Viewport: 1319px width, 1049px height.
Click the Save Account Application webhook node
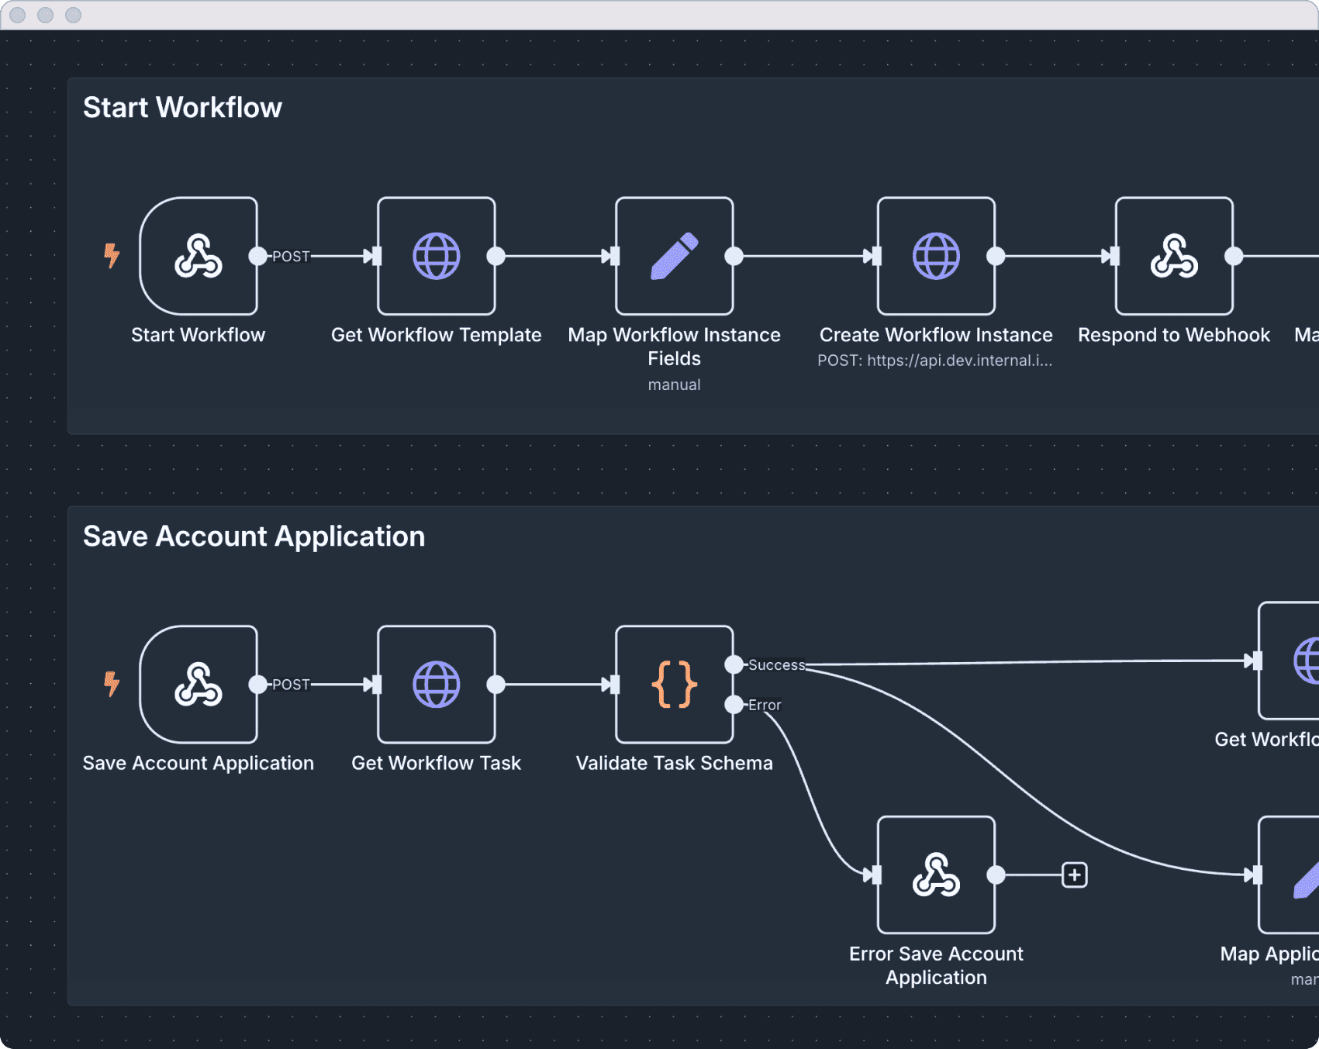pyautogui.click(x=199, y=685)
